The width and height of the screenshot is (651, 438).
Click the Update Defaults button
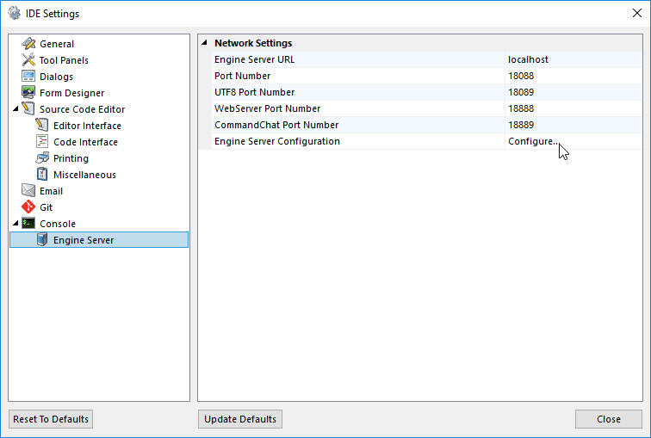click(x=240, y=419)
